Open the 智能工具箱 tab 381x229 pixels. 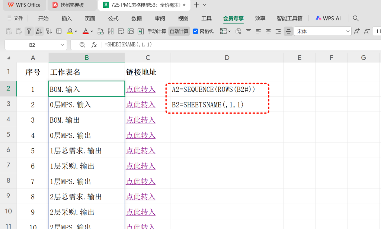point(289,19)
